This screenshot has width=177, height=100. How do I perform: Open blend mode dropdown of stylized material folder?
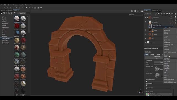(x=171, y=17)
